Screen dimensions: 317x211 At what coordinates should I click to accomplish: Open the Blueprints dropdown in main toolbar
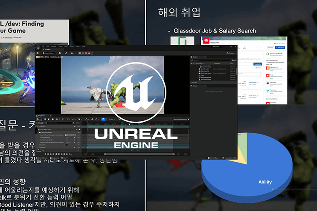pyautogui.click(x=66, y=53)
